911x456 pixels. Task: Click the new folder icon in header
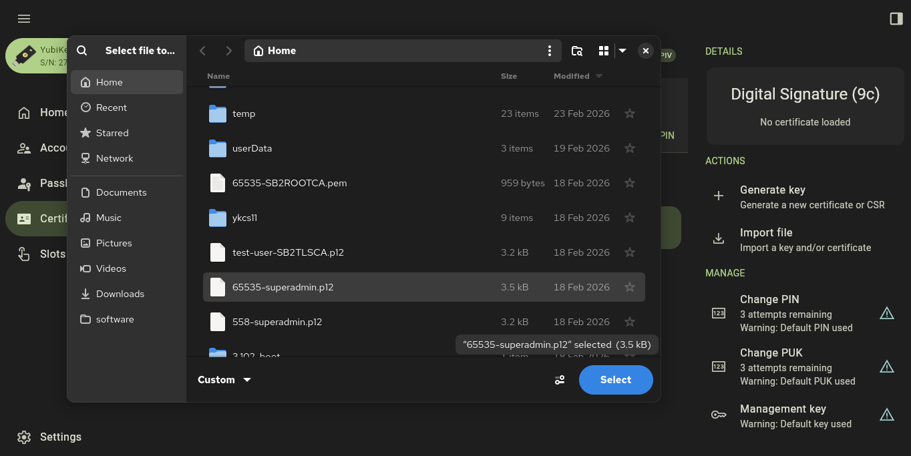(x=577, y=51)
